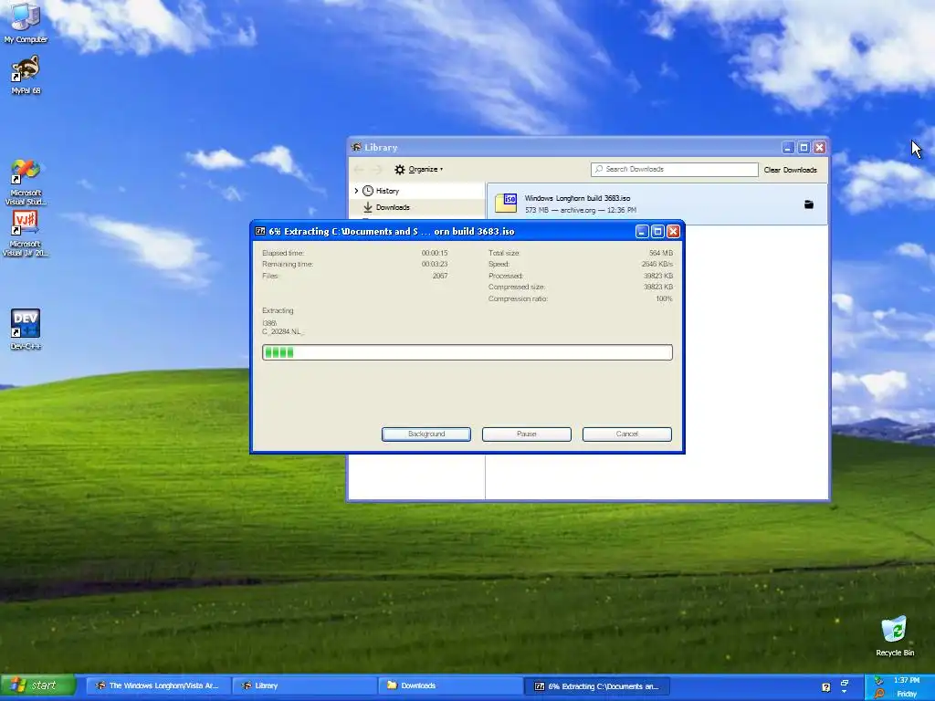Open the Start menu
Viewport: 935px width, 701px height.
[38, 686]
